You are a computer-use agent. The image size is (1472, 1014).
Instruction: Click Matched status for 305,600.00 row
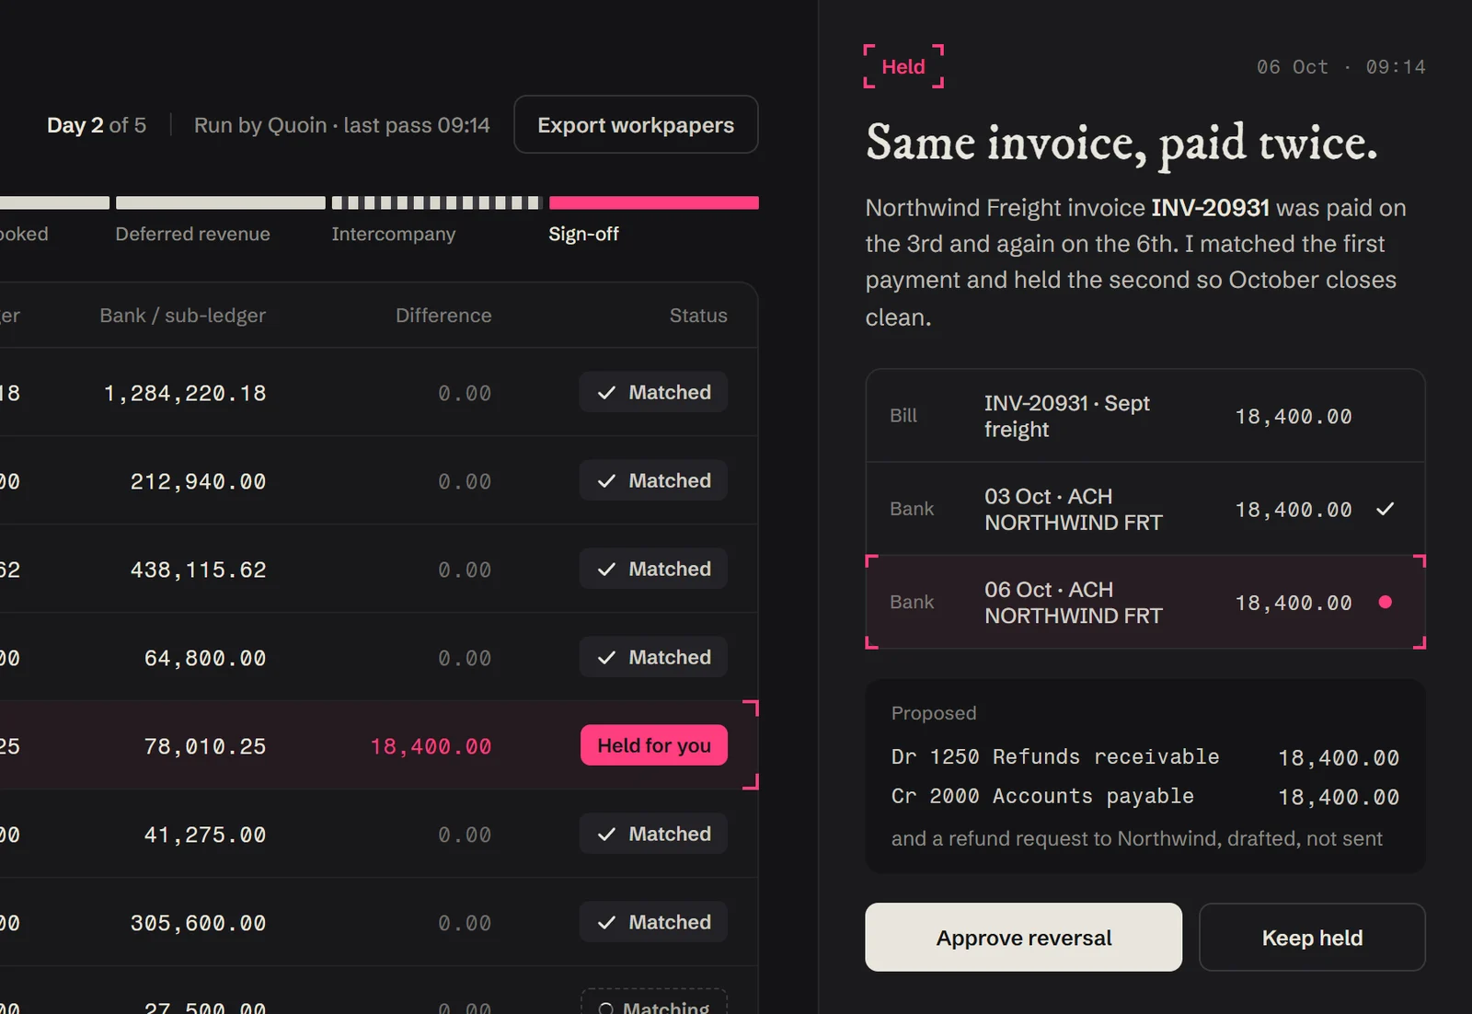[653, 922]
